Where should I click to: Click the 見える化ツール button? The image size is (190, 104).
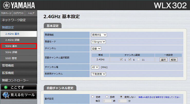(x=19, y=95)
